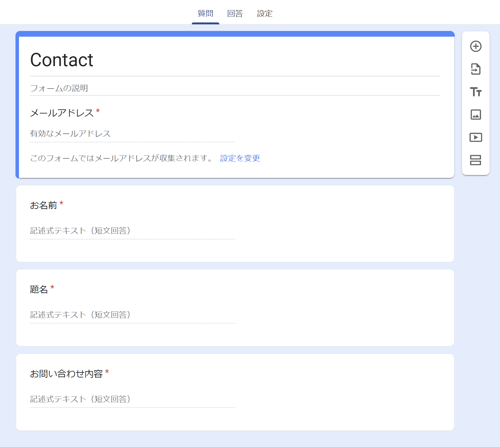Switch to the 質問 tab
Image resolution: width=500 pixels, height=447 pixels.
click(x=205, y=13)
